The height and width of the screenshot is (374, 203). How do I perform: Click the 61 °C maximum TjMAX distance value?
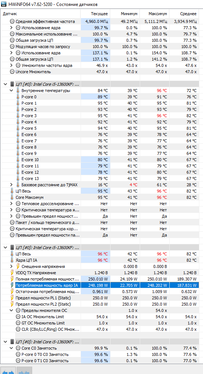pos(162,185)
